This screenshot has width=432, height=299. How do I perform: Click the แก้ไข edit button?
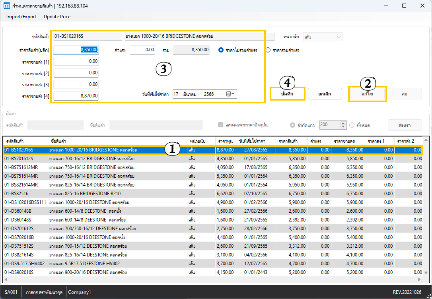coord(367,94)
